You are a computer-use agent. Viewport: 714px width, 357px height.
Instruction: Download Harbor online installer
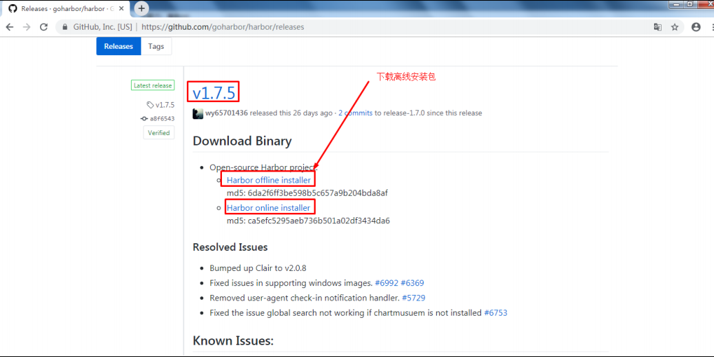[268, 208]
